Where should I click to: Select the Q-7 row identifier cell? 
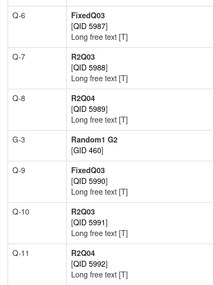pyautogui.click(x=37, y=68)
